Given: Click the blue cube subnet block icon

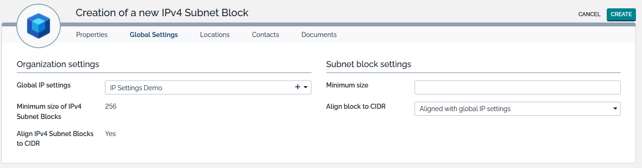Looking at the screenshot, I should pyautogui.click(x=38, y=25).
